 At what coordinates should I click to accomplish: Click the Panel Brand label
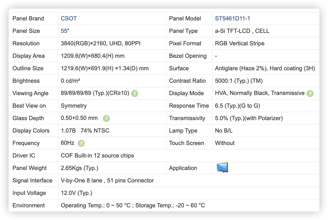point(28,19)
